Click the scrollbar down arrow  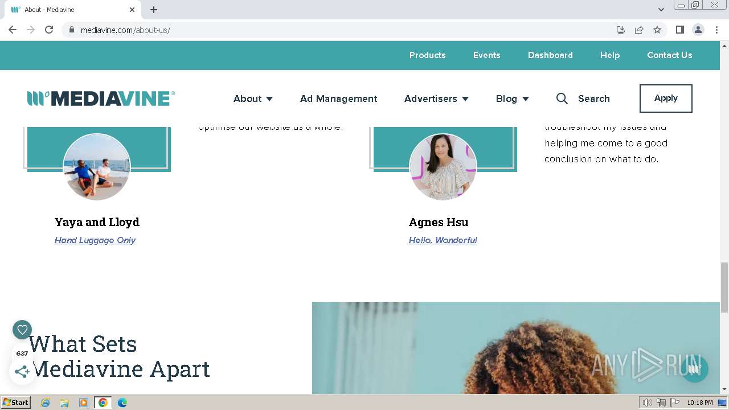(724, 389)
